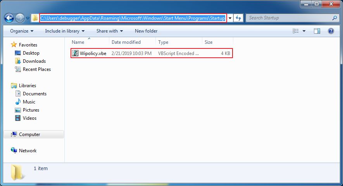Open the Share with menu
This screenshot has width=343, height=186.
coord(110,31)
